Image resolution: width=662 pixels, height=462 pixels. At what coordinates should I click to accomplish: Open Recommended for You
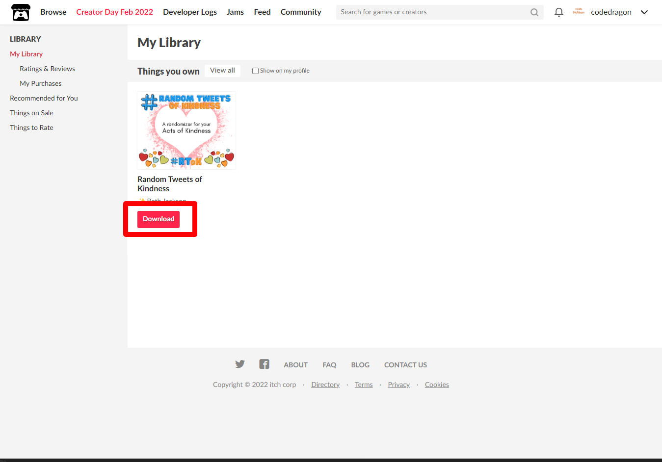click(x=44, y=98)
